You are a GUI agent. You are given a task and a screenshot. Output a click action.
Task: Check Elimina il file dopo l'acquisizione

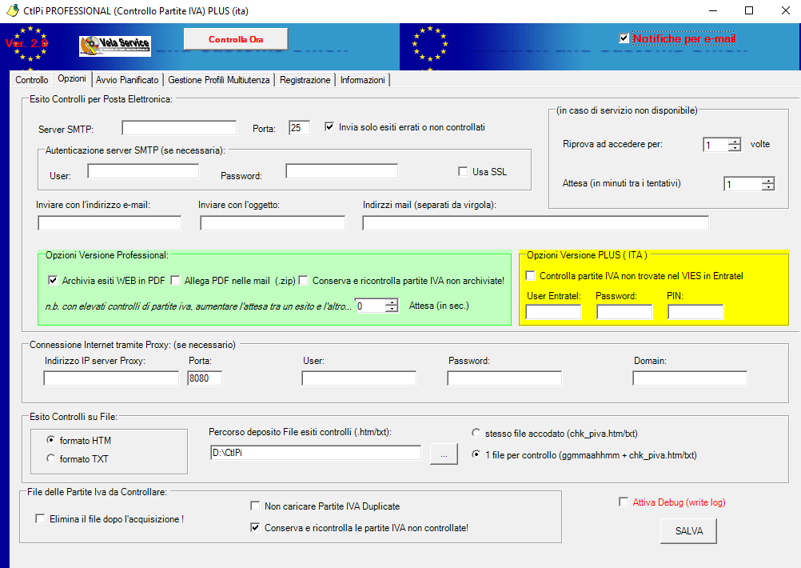40,518
